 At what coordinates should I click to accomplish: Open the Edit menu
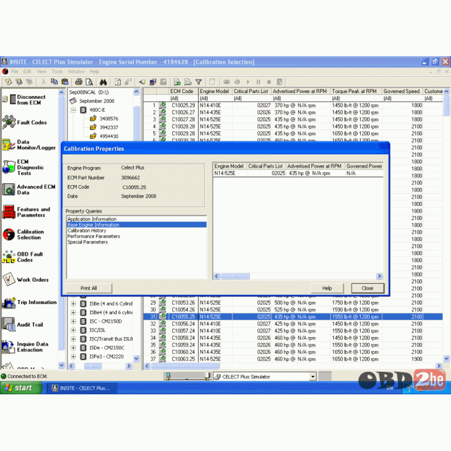(27, 71)
